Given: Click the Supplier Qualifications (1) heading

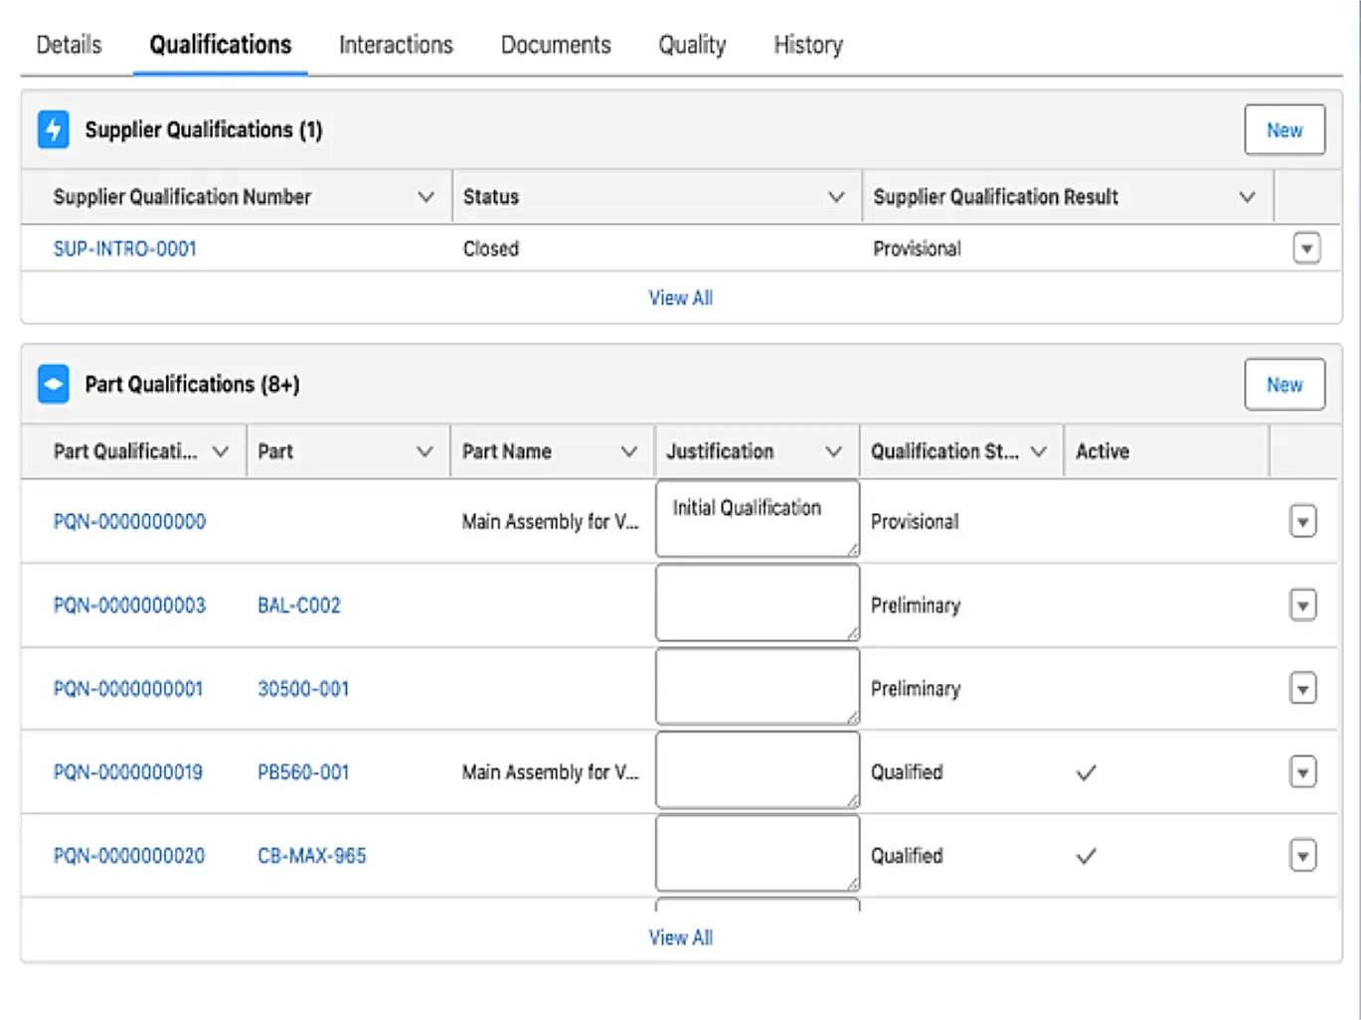Looking at the screenshot, I should [x=204, y=129].
